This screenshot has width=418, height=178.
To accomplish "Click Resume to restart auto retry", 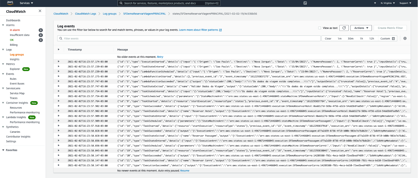I will coord(185,171).
